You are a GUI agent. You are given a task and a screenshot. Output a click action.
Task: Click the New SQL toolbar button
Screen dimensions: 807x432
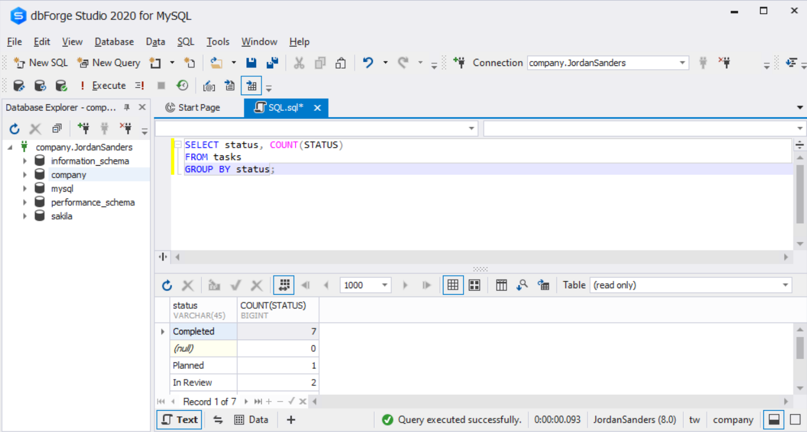(x=41, y=63)
